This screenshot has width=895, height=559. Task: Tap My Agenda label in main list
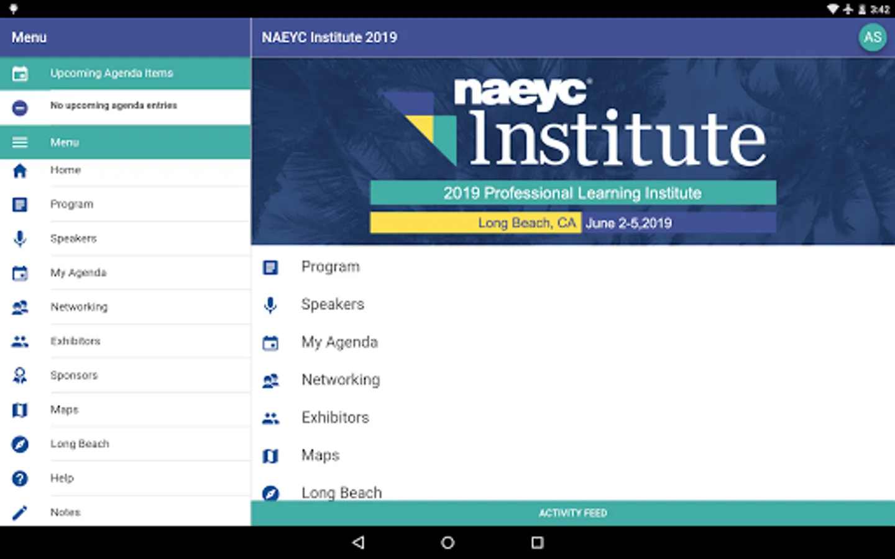pyautogui.click(x=339, y=343)
